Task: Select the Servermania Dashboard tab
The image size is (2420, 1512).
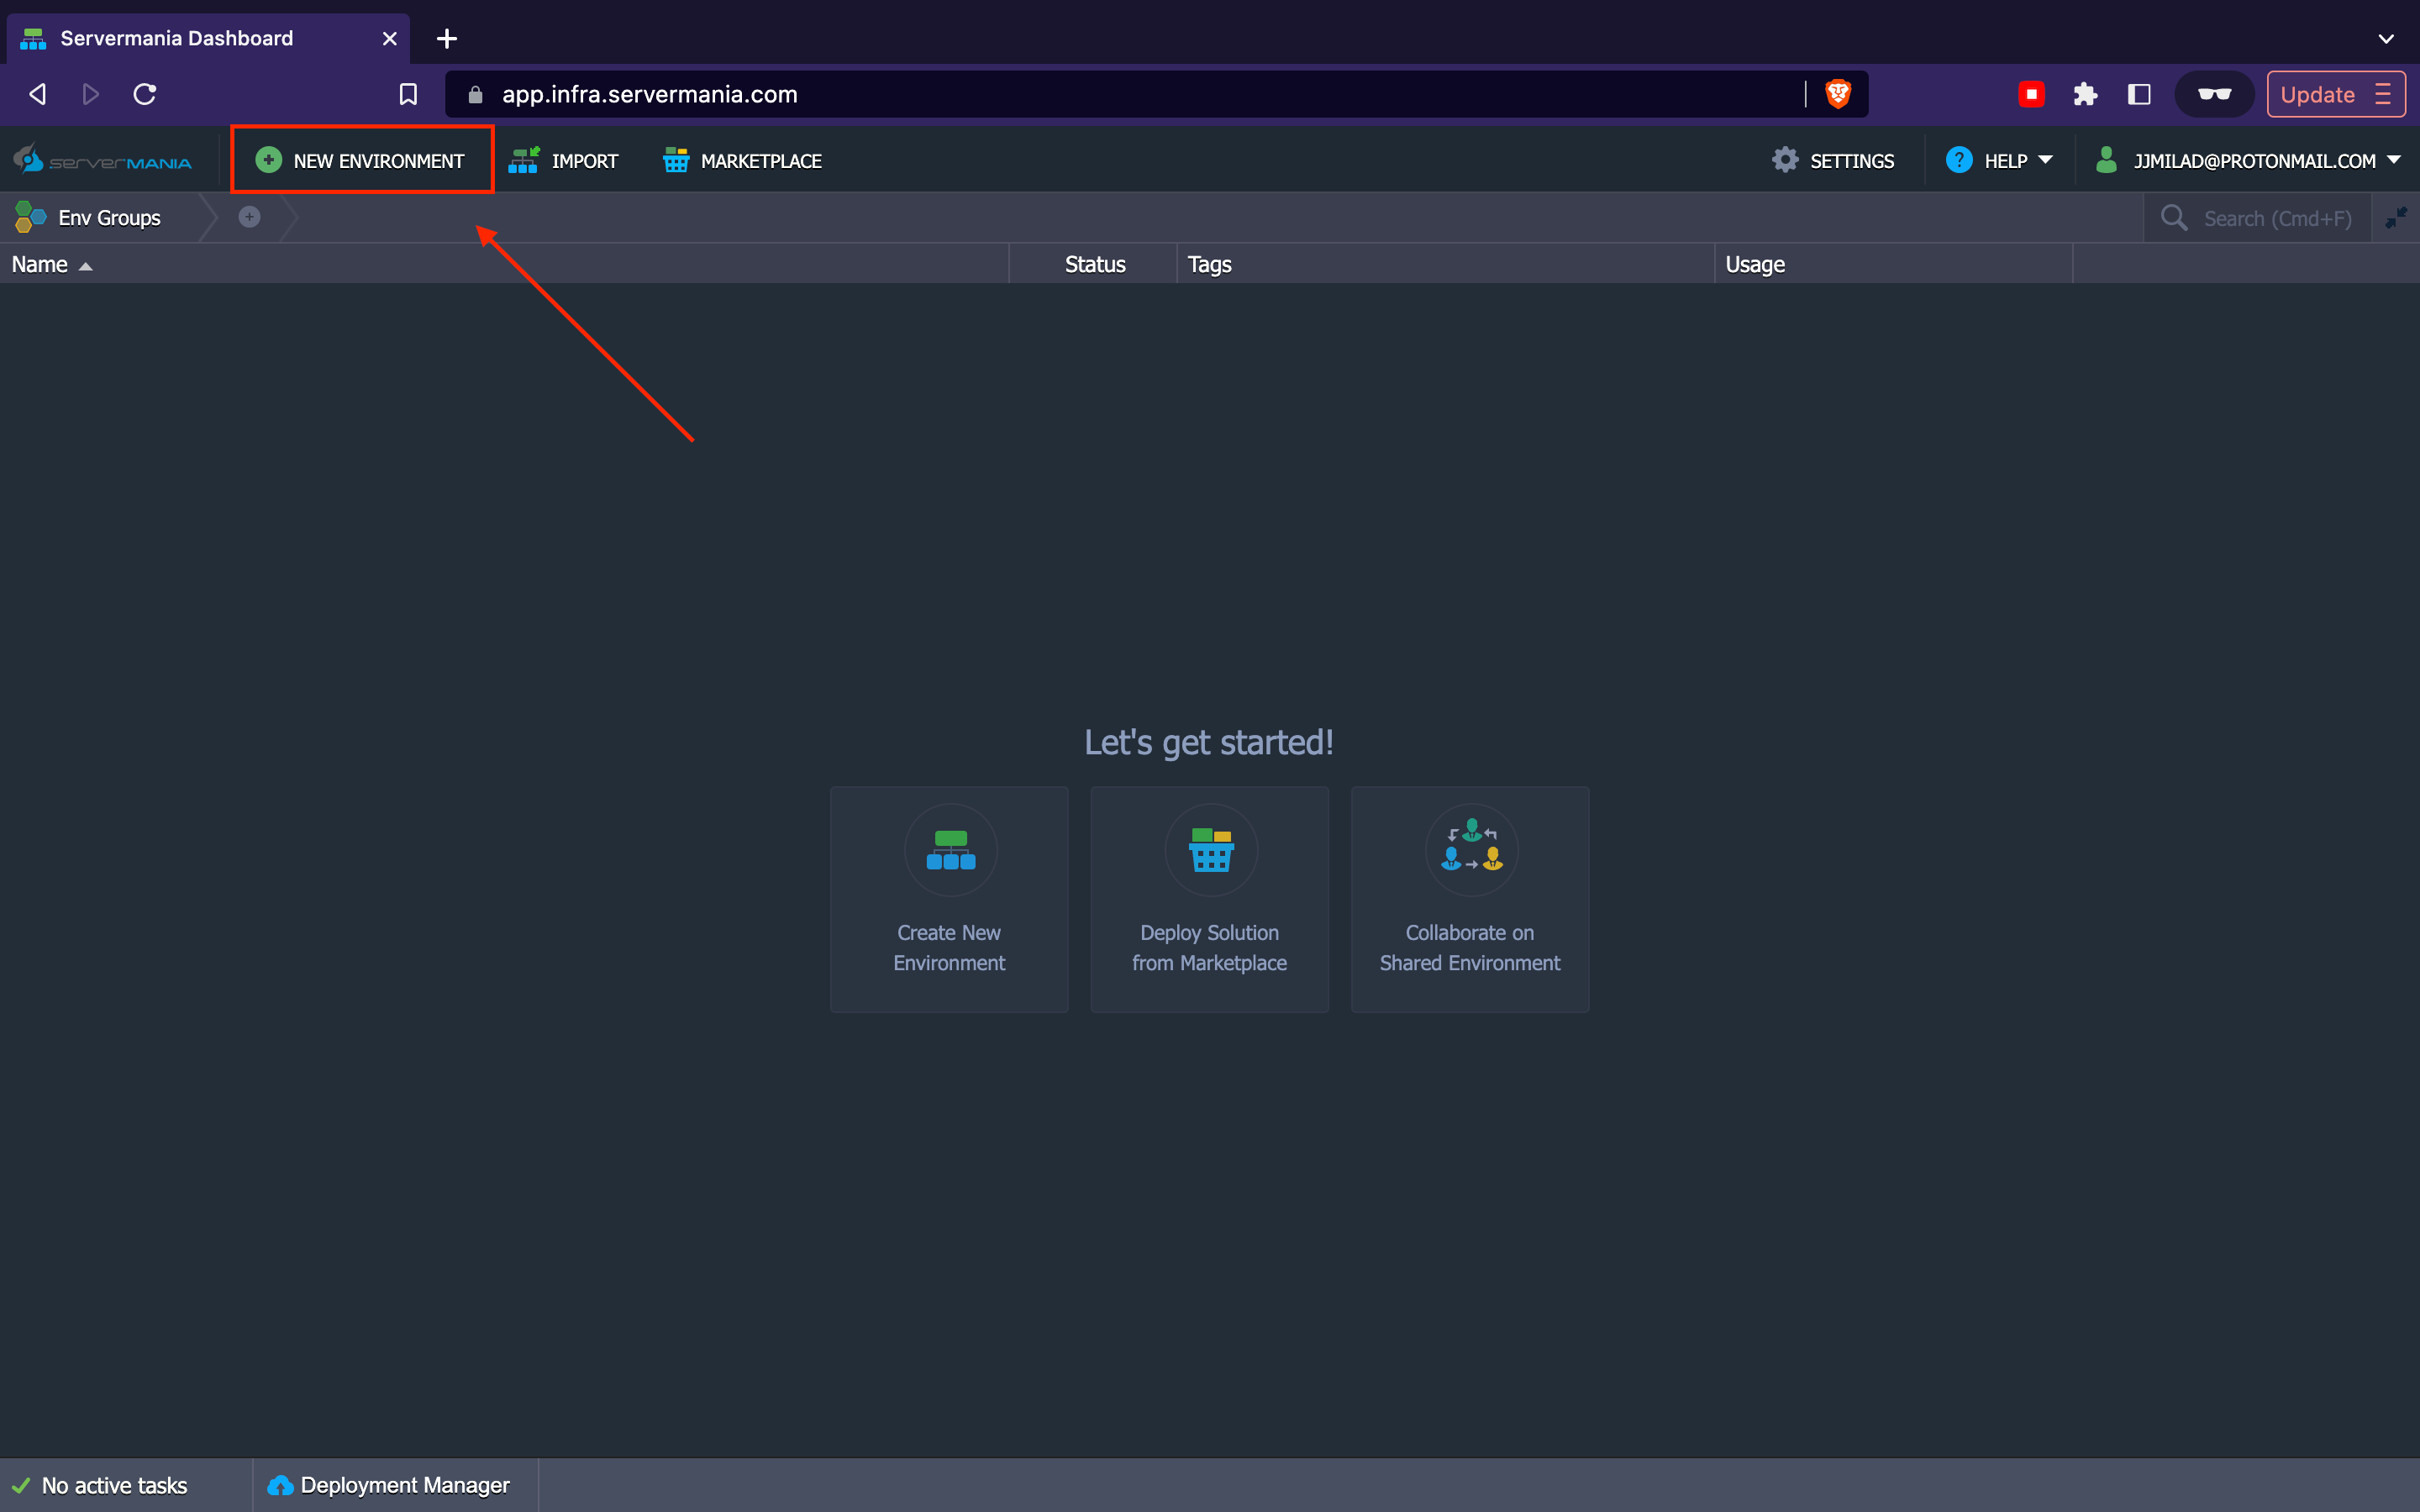Action: click(210, 38)
